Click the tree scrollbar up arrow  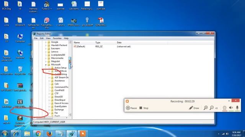click(x=70, y=42)
